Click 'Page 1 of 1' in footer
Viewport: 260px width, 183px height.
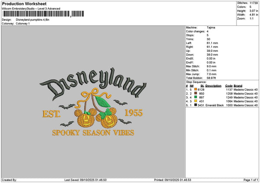click(251, 180)
